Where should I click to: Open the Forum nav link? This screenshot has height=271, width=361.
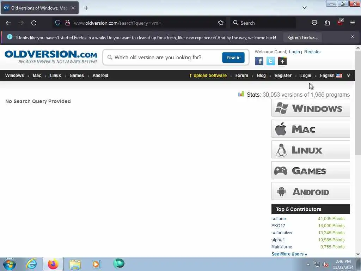(x=241, y=76)
